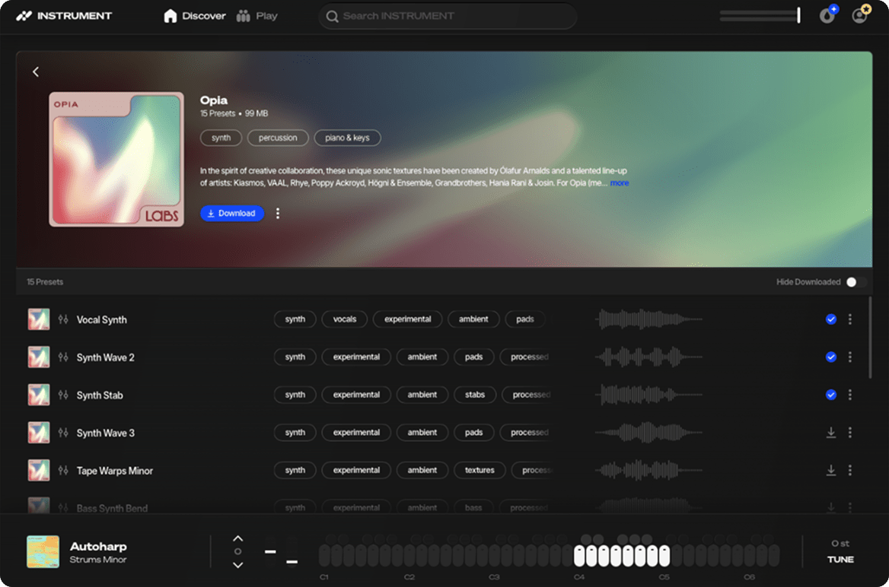
Task: Download the Tape Warps Minor preset
Action: point(831,471)
